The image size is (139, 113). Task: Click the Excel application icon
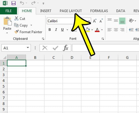tap(5, 3)
